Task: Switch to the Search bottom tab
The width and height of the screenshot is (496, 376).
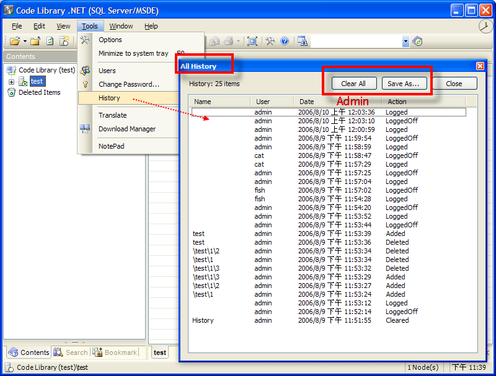Action: click(71, 352)
